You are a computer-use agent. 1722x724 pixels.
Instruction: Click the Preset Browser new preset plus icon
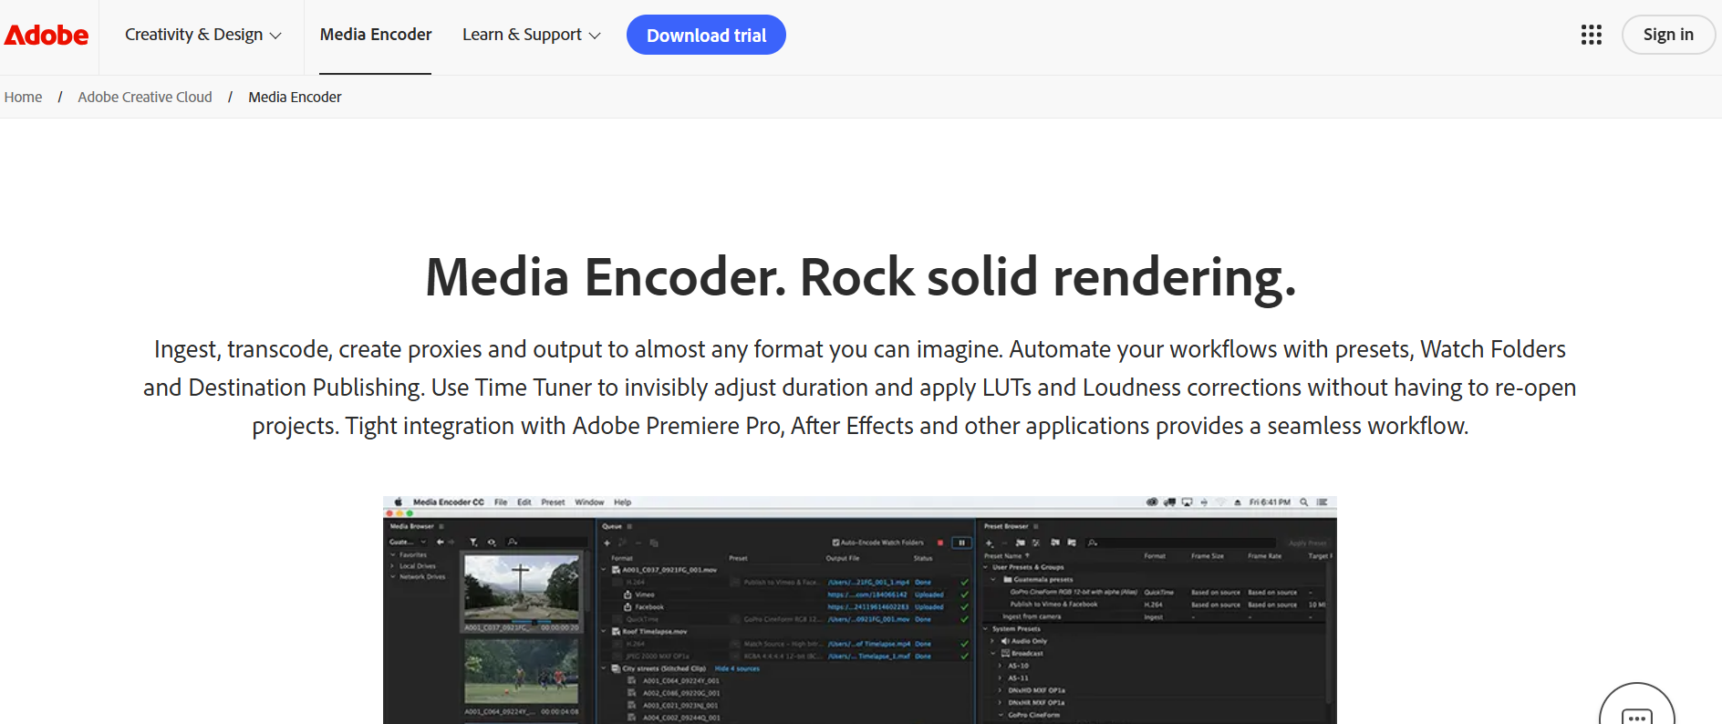tap(989, 543)
